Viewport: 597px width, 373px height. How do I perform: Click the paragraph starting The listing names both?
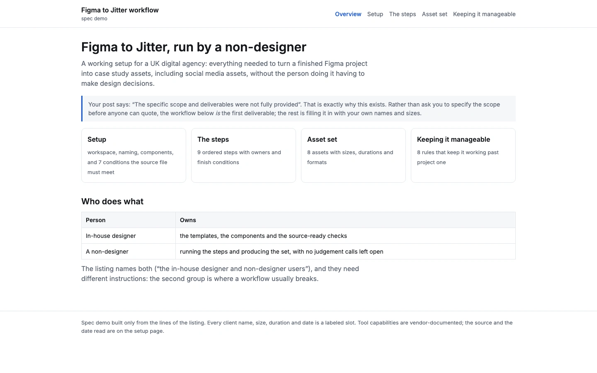(x=220, y=274)
